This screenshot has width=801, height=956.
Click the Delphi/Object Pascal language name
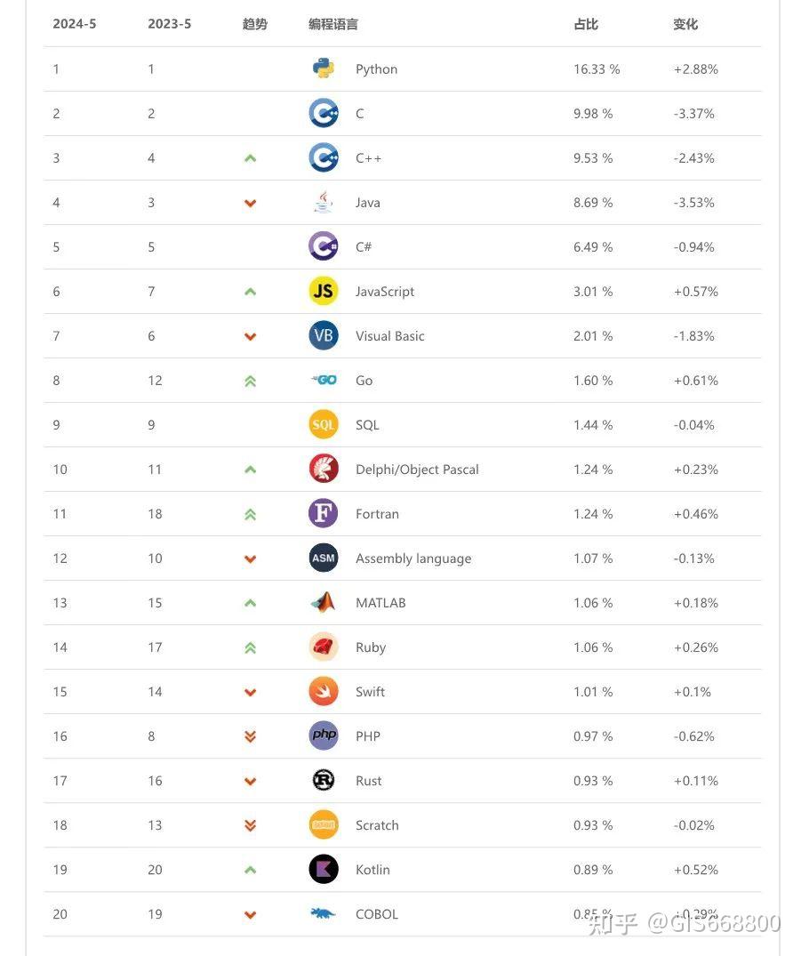point(417,470)
